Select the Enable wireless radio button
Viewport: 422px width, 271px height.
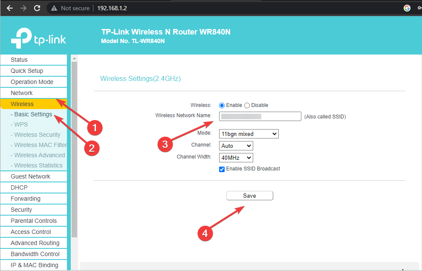click(222, 106)
